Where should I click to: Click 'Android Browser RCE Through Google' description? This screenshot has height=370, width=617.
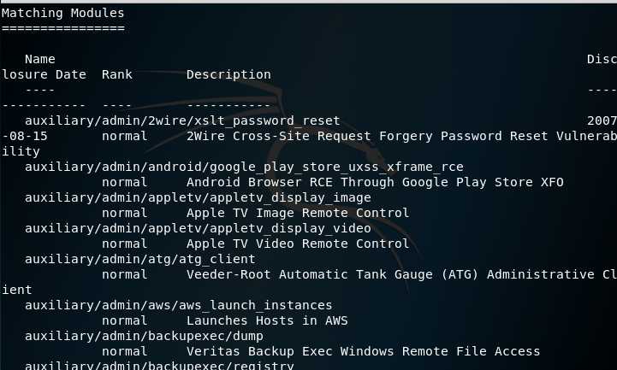pos(317,183)
